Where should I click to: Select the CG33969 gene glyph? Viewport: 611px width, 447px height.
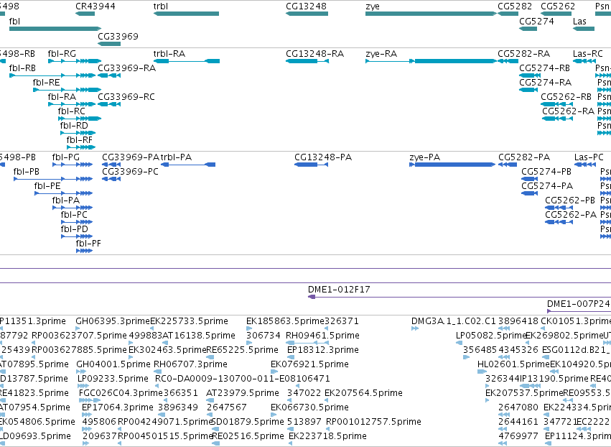point(109,44)
